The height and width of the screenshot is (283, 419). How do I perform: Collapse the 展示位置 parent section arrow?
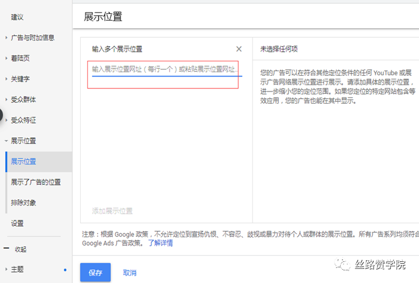tap(6, 141)
